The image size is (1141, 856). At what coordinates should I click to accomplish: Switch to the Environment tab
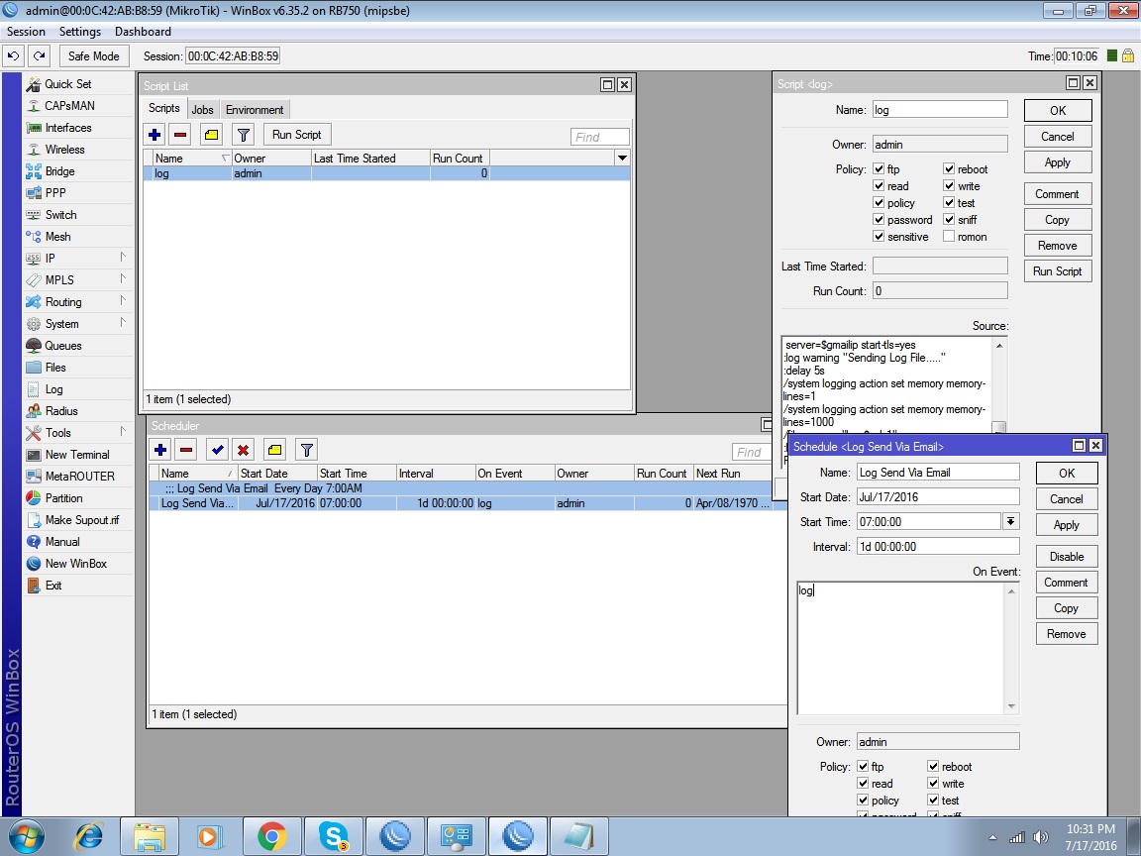(x=254, y=110)
